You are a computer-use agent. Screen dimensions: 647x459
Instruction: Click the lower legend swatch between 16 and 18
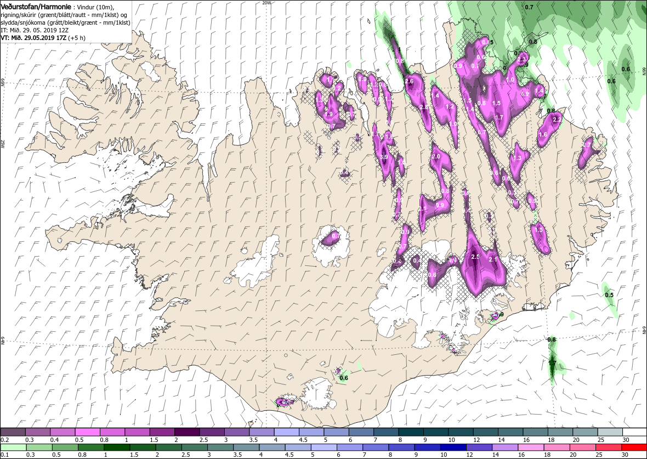531,447
